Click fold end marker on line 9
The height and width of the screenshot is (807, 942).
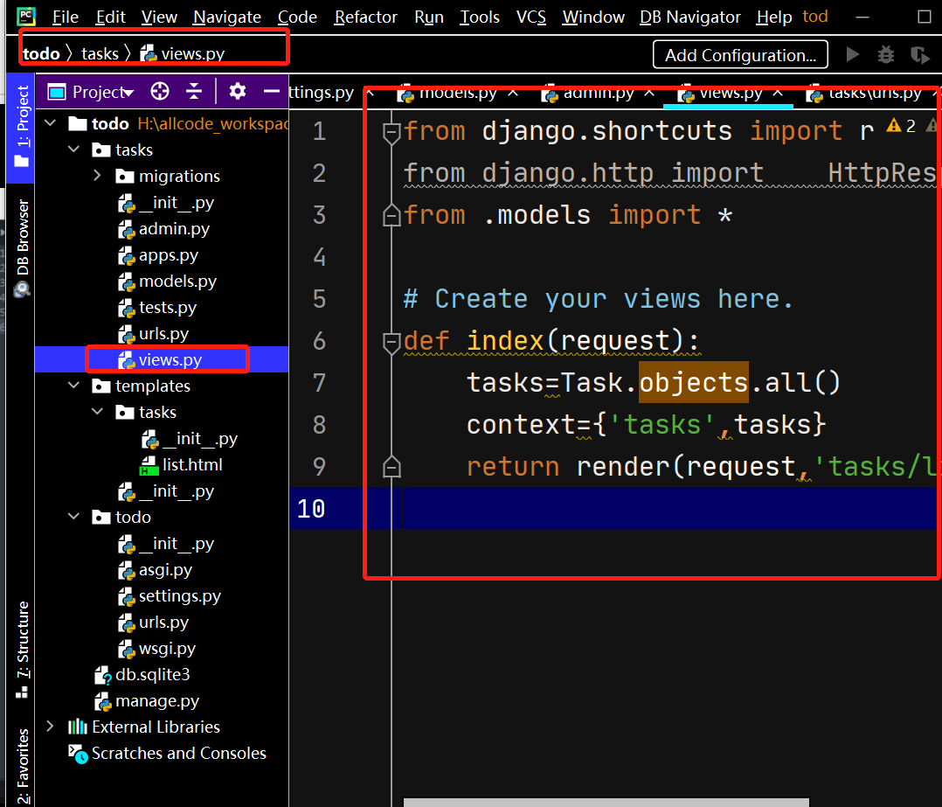click(391, 467)
